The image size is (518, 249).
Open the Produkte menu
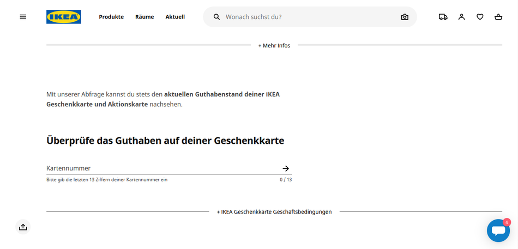coord(111,17)
